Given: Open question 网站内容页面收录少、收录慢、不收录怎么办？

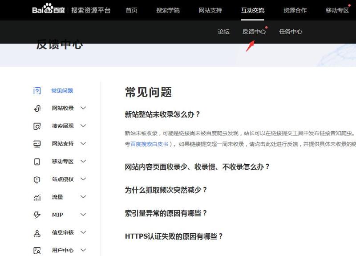Looking at the screenshot, I should 197,167.
